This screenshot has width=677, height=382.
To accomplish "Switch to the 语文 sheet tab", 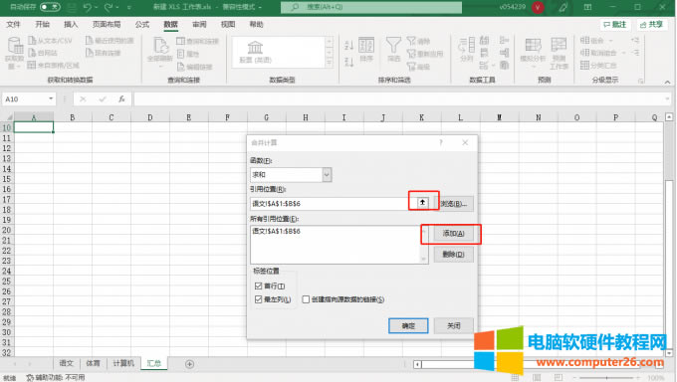I will pyautogui.click(x=67, y=363).
